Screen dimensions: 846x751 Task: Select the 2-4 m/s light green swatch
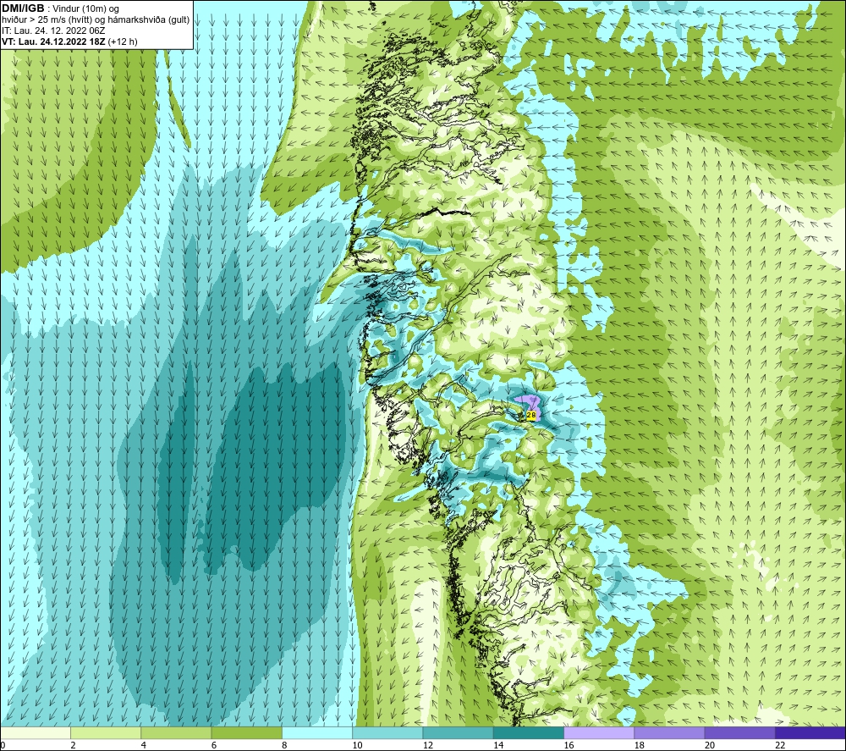coord(106,733)
